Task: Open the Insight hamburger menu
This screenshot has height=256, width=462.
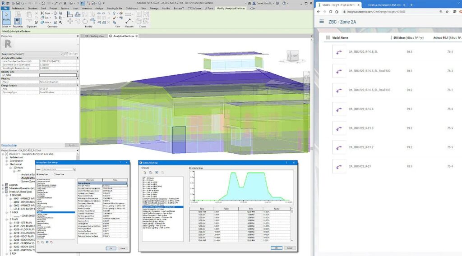Action: click(321, 22)
